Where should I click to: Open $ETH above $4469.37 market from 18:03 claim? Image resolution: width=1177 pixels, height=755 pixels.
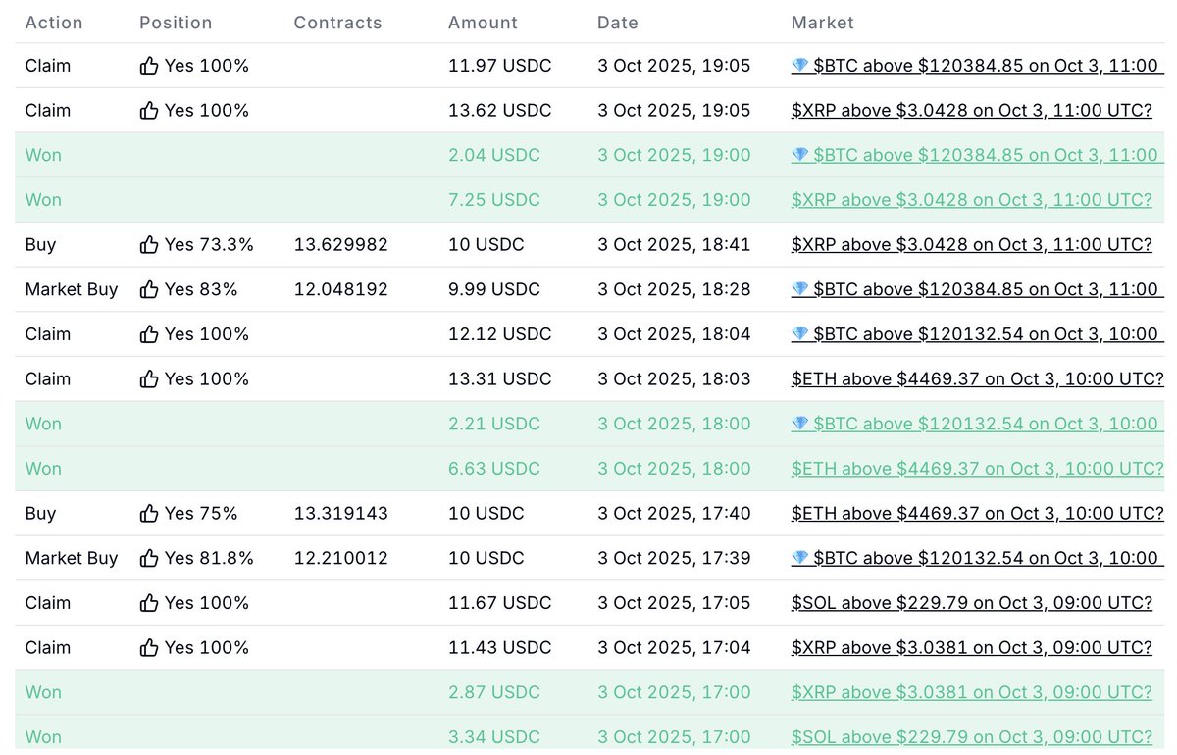point(978,379)
